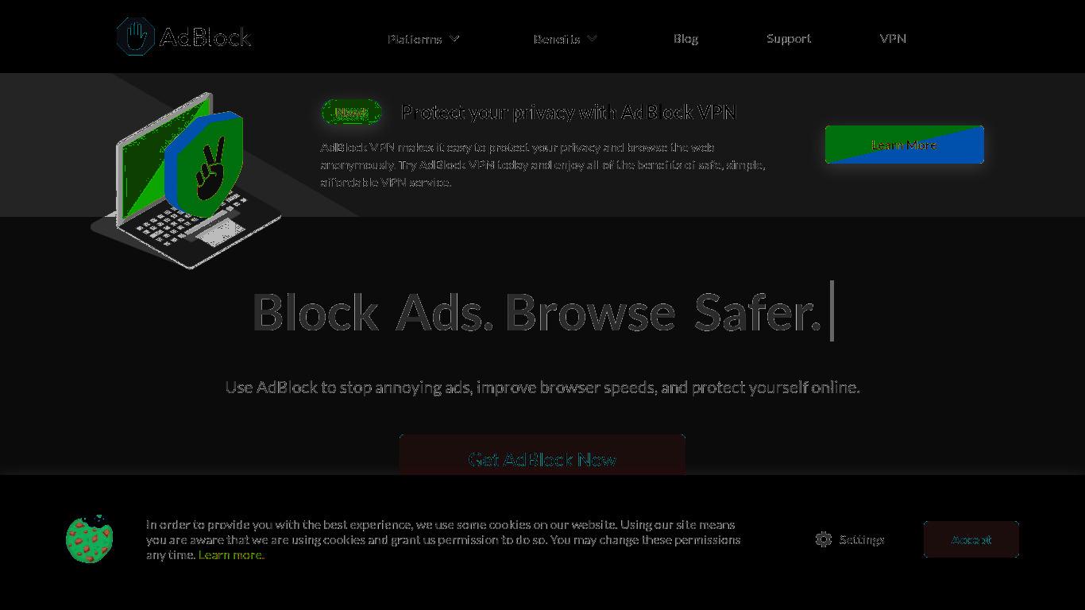The width and height of the screenshot is (1085, 610).
Task: Click the Block Ads. Browse Safer. headline
Action: 537,312
